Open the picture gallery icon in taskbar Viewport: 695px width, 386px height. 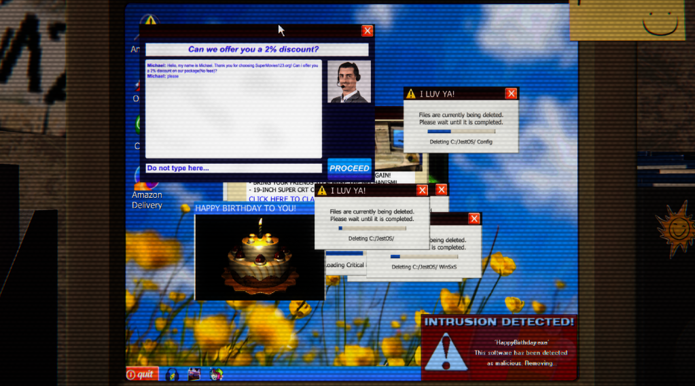coord(194,374)
